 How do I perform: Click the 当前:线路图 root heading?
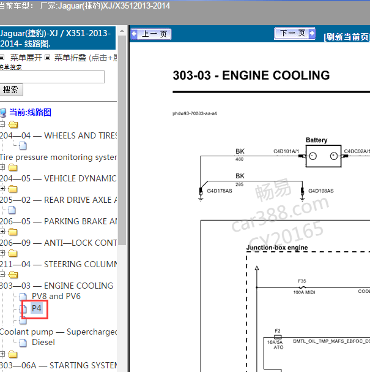point(30,112)
